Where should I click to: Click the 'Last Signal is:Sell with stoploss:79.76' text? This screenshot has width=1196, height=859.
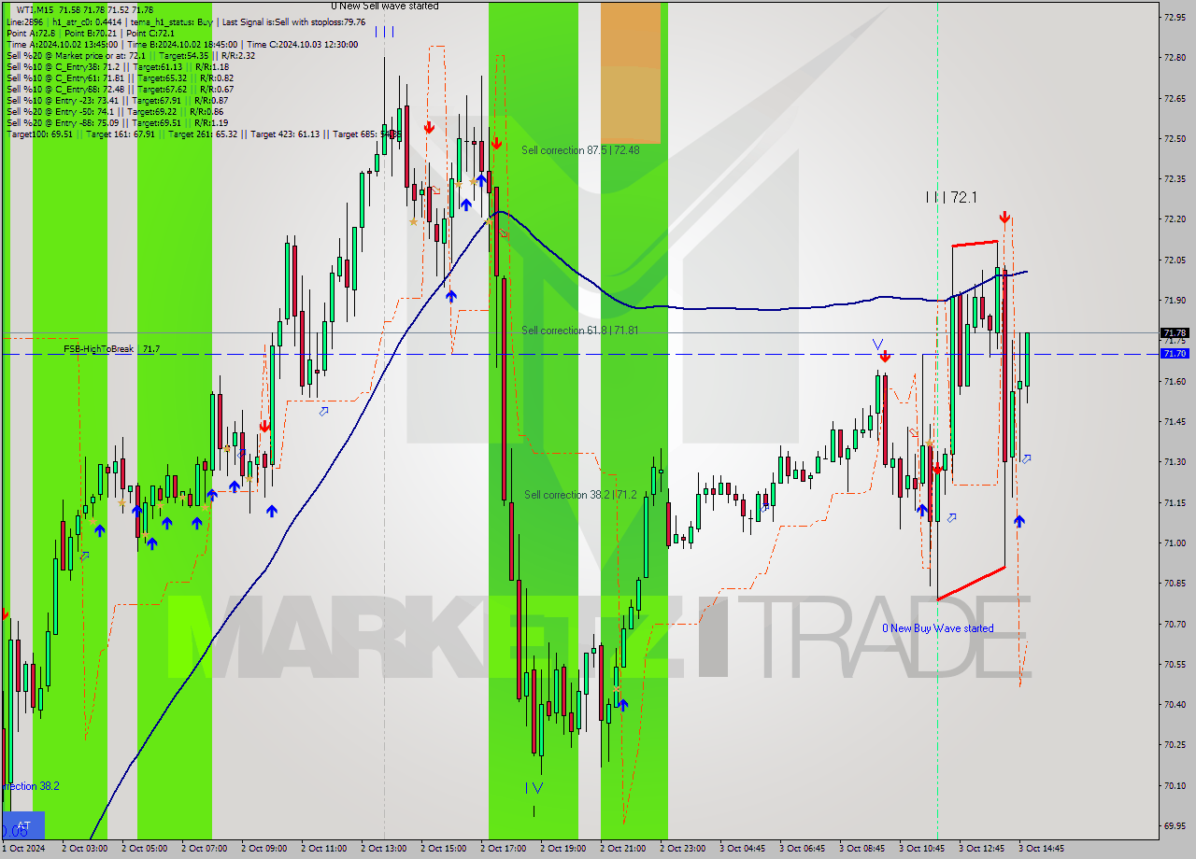[293, 21]
